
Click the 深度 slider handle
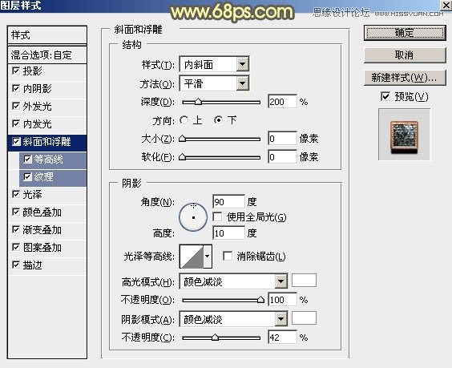198,102
